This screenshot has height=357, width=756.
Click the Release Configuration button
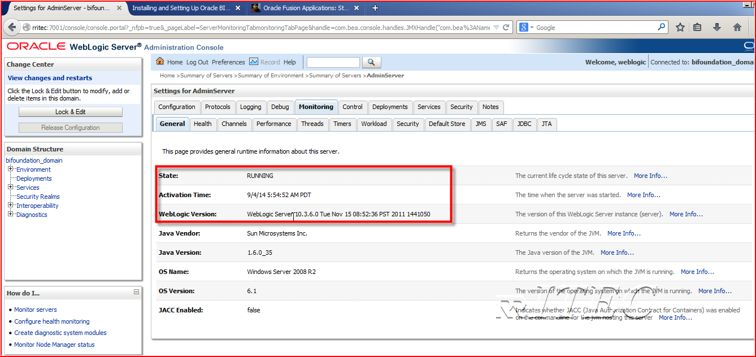click(x=71, y=128)
